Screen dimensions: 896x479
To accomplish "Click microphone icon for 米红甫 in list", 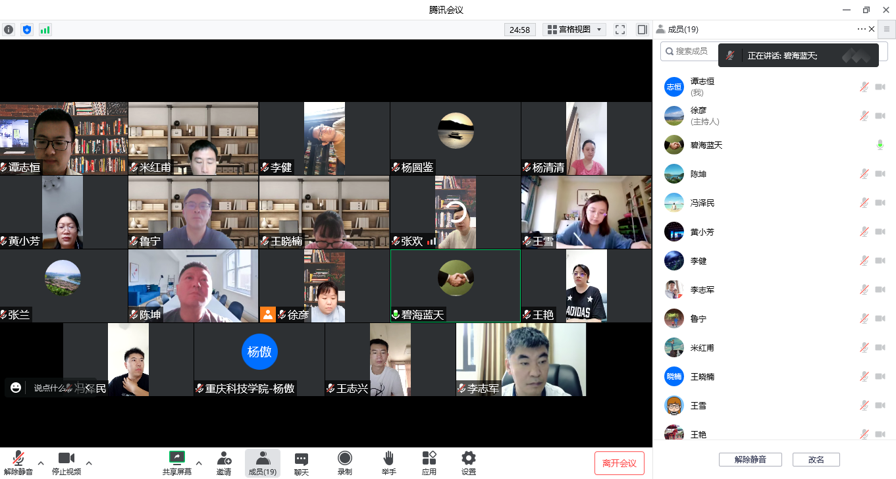I will pos(864,347).
